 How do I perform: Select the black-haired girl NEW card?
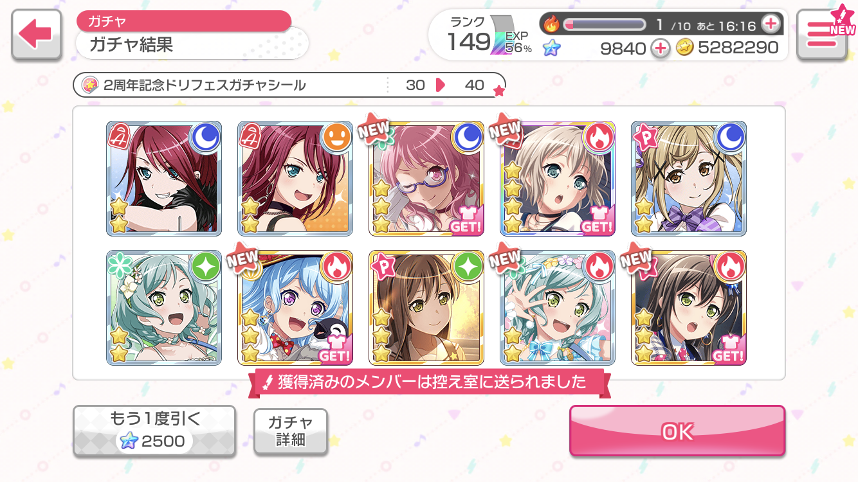click(689, 308)
